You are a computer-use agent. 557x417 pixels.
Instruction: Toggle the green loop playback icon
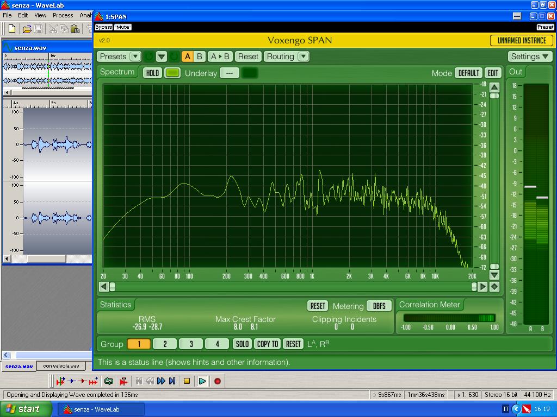click(x=109, y=381)
